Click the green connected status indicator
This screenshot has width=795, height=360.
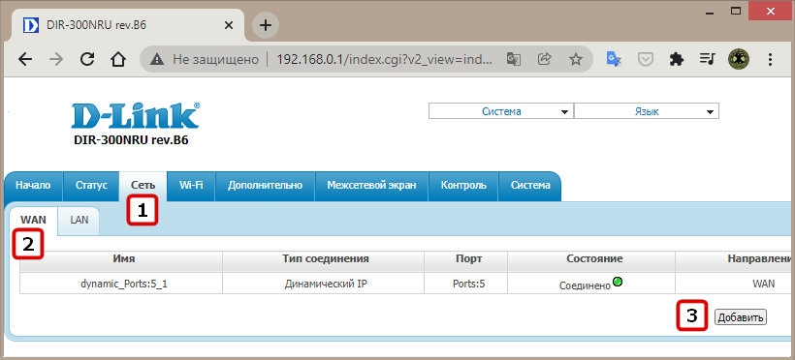click(618, 282)
